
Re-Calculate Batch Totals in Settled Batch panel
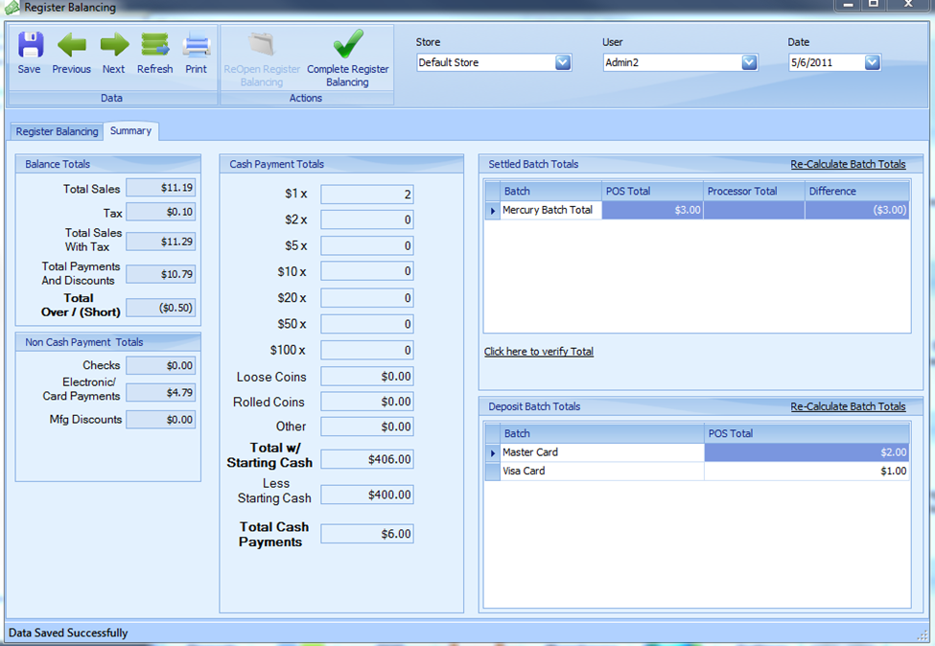[848, 164]
